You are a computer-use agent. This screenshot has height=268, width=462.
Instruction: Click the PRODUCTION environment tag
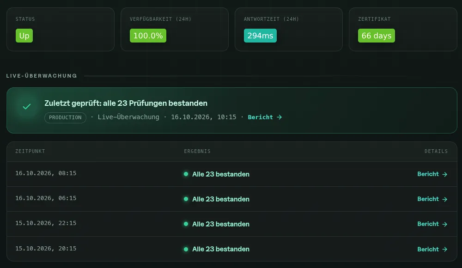[x=65, y=117]
